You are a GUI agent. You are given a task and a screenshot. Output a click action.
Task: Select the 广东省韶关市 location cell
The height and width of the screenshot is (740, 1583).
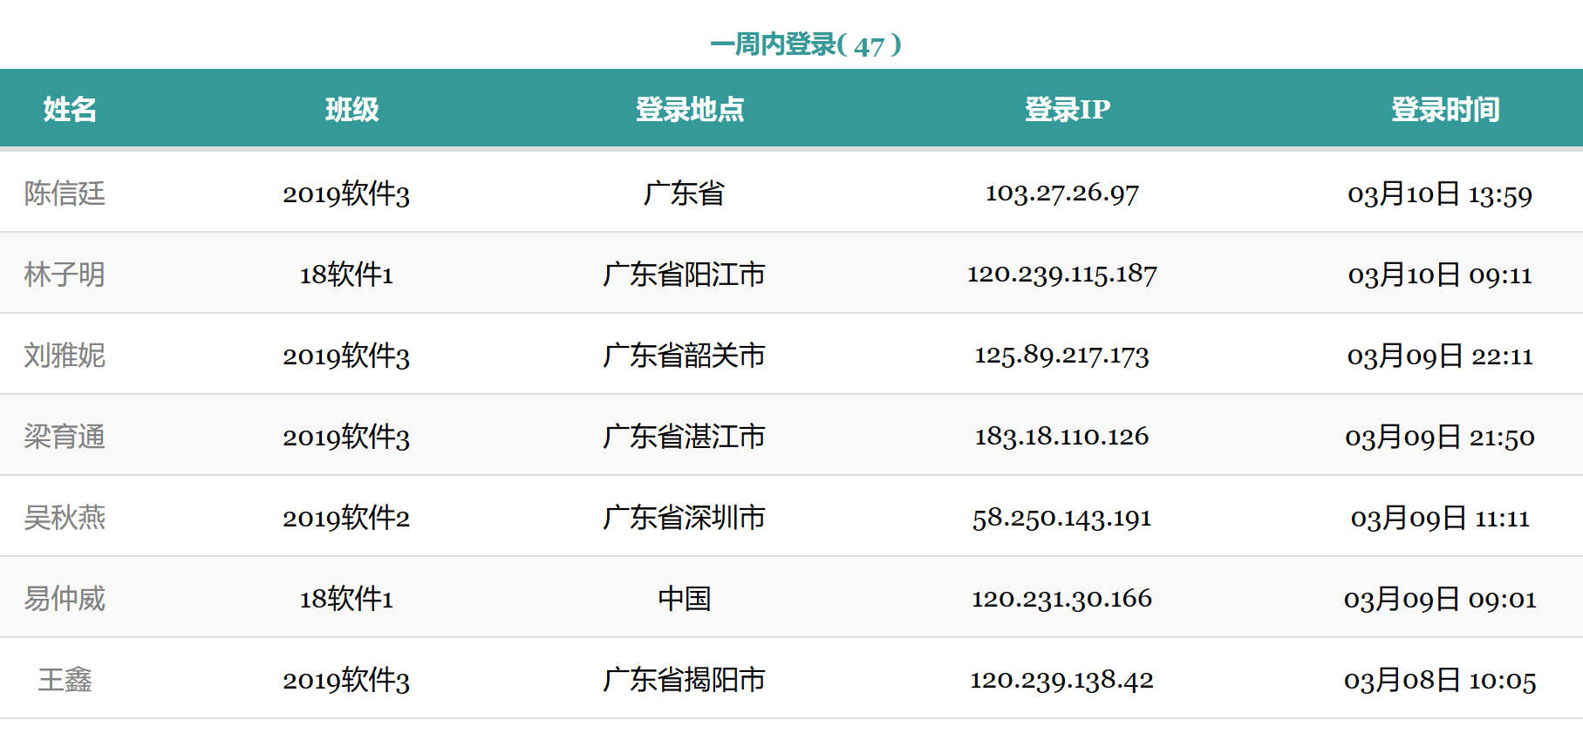(x=684, y=356)
